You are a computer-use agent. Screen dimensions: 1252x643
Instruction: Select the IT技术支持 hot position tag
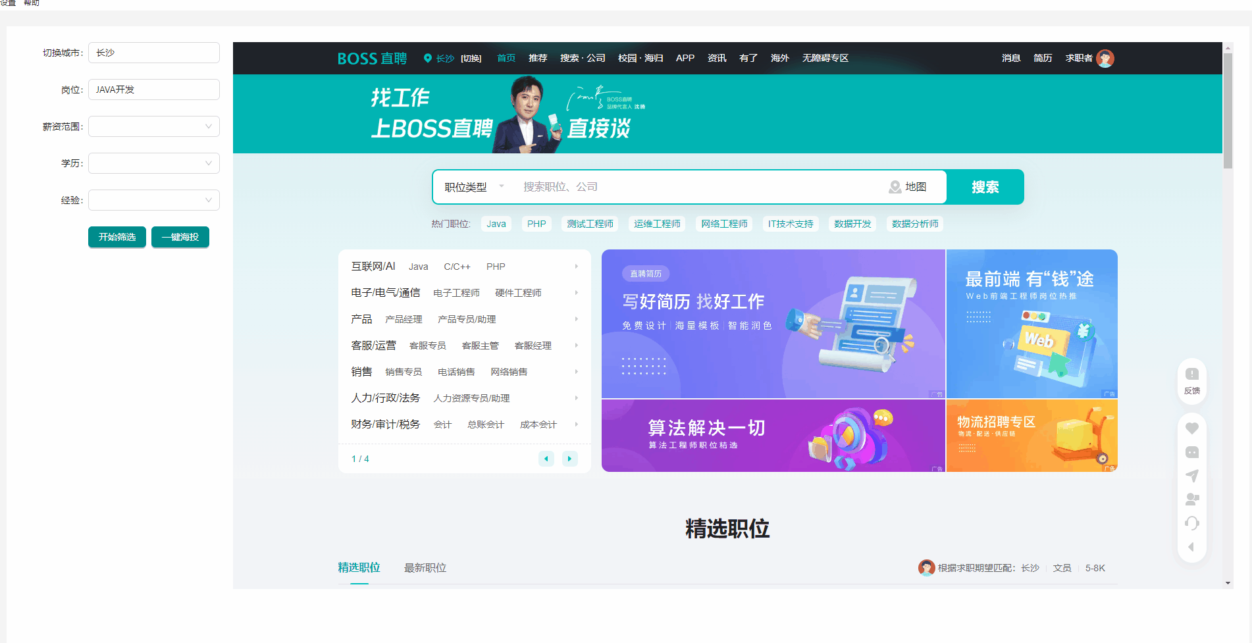[791, 224]
